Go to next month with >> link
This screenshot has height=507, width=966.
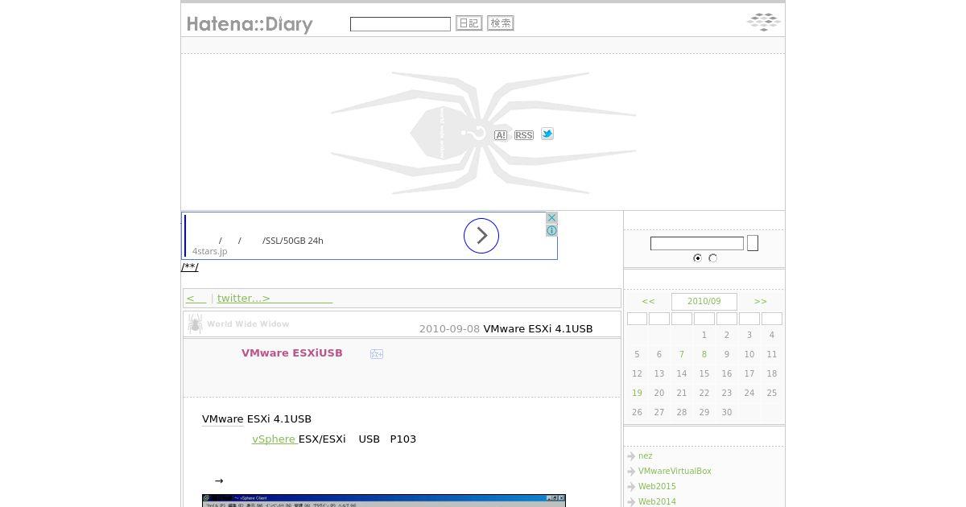tap(760, 301)
